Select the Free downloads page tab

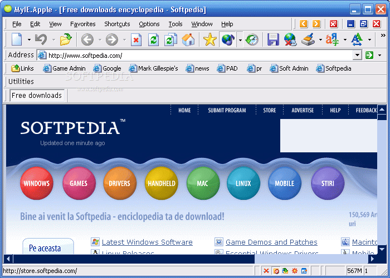click(x=37, y=95)
